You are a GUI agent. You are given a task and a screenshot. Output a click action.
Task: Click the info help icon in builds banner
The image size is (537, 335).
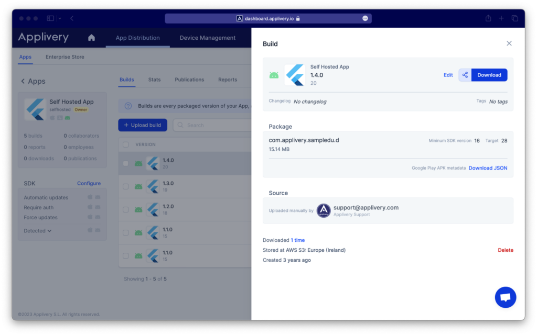(x=128, y=106)
